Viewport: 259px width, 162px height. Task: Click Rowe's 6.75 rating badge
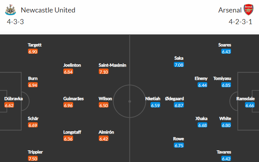coord(179,146)
